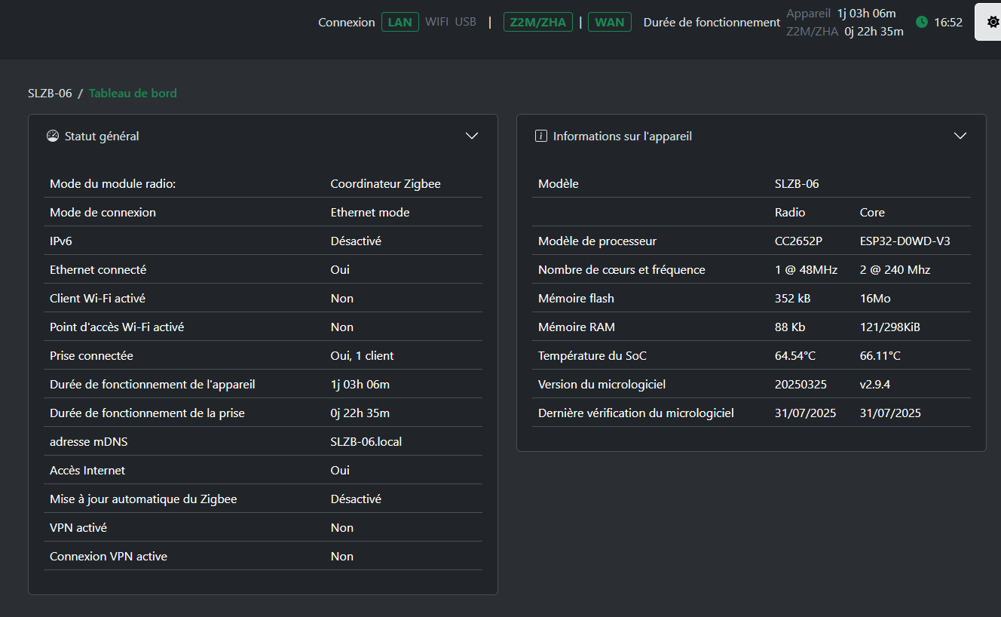
Task: Click the Dernière vérification du micrologiciel label
Action: (x=636, y=413)
